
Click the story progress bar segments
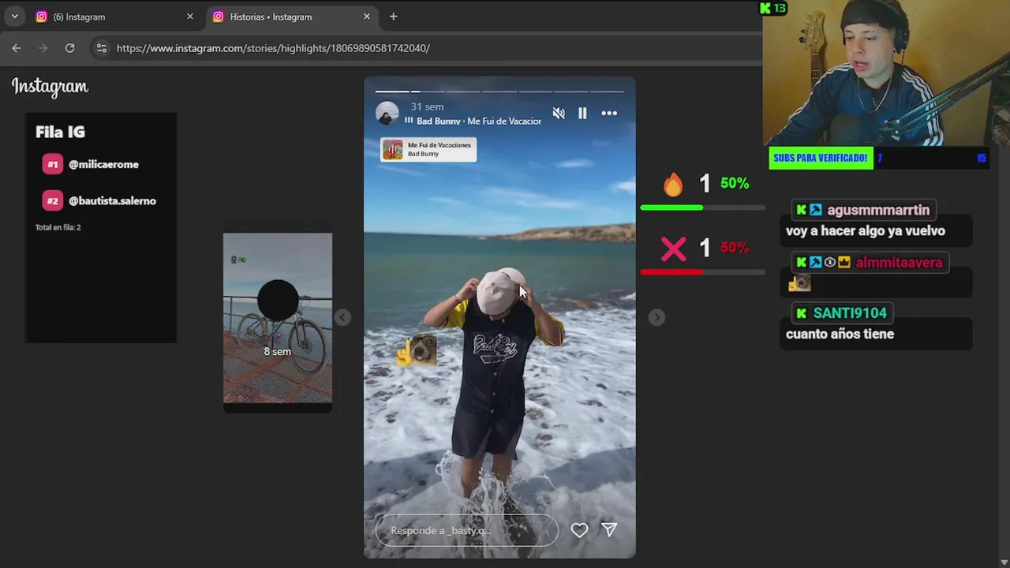point(499,92)
